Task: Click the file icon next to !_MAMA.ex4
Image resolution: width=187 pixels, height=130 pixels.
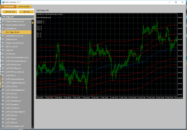Action: tap(3, 54)
